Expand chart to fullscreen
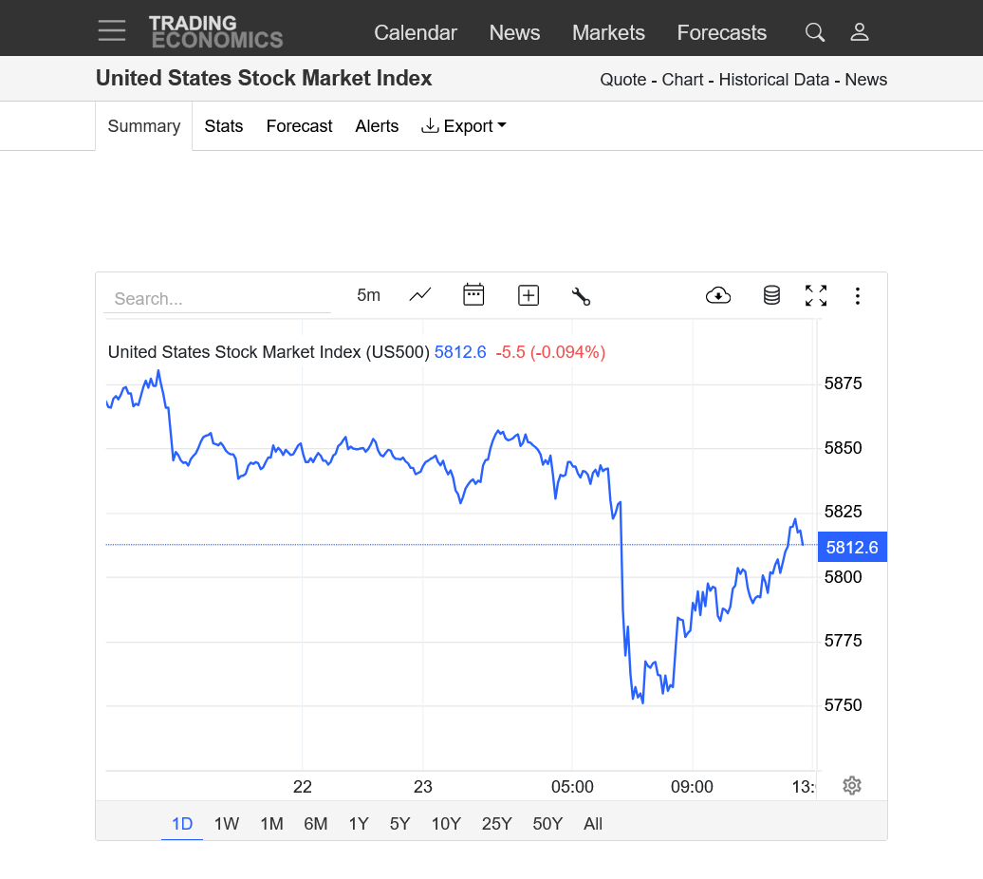The width and height of the screenshot is (983, 879). (816, 295)
